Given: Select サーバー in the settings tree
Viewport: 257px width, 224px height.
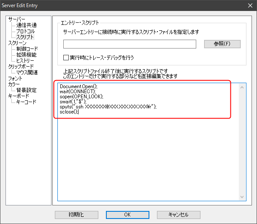Looking at the screenshot, I should coord(16,19).
